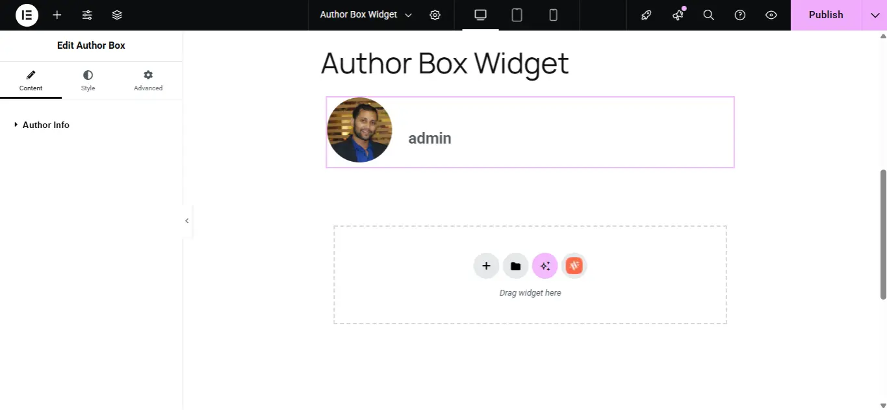This screenshot has width=887, height=410.
Task: Preview changes with eye icon
Action: [x=771, y=15]
